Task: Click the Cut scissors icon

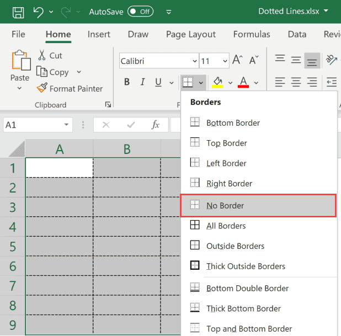Action: coord(42,55)
